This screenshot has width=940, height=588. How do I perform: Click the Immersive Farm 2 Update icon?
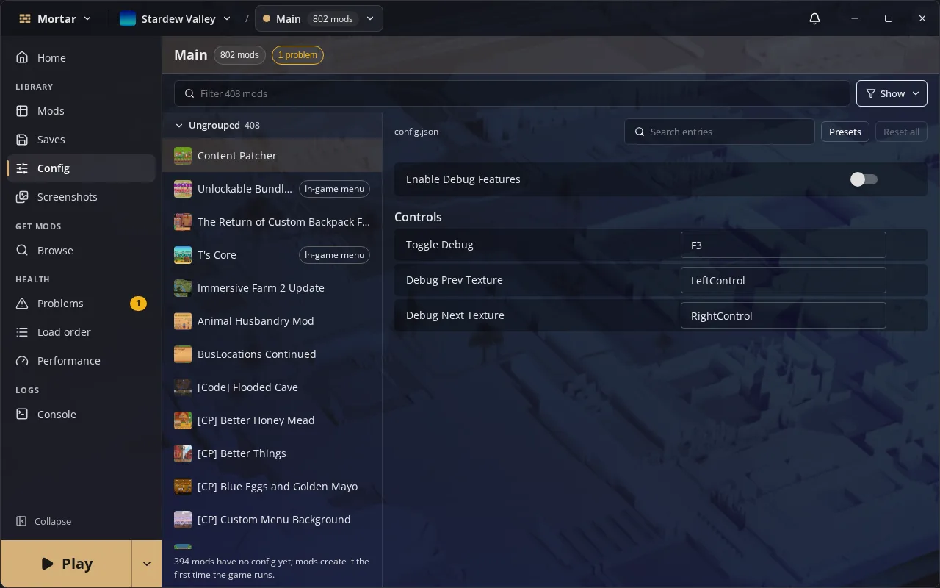click(x=183, y=288)
